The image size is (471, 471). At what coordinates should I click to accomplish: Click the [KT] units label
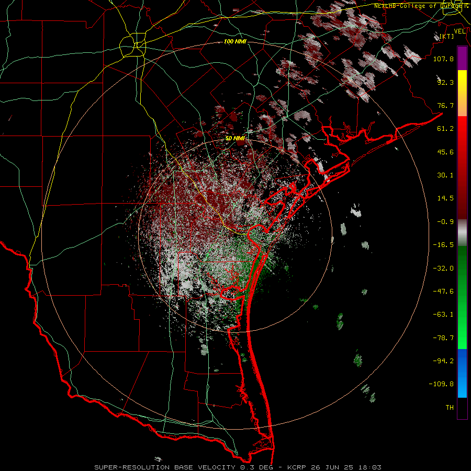point(447,36)
